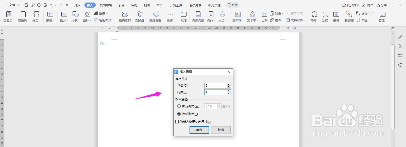Click the Save icon in quick access toolbar
This screenshot has height=147, width=406.
tap(26, 5)
